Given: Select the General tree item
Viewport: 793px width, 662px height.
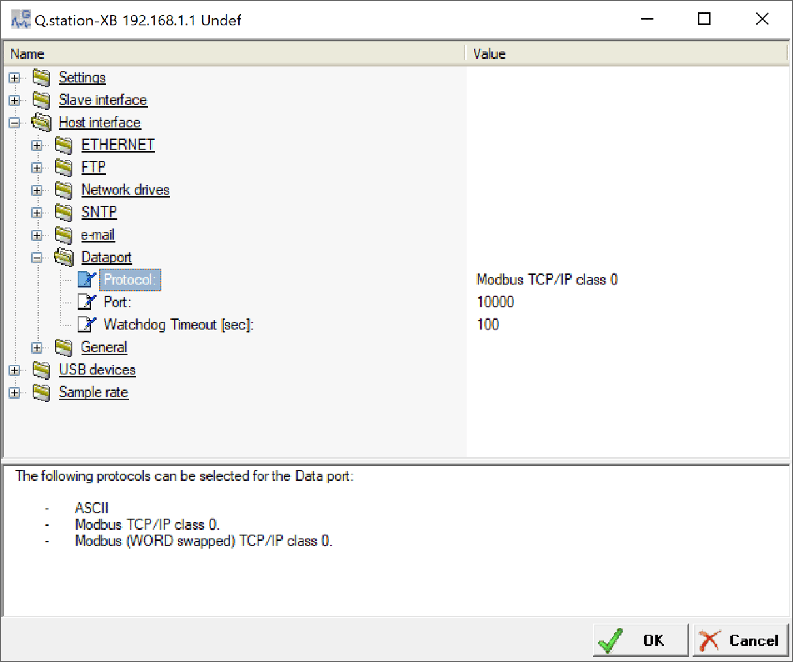Looking at the screenshot, I should (x=104, y=347).
